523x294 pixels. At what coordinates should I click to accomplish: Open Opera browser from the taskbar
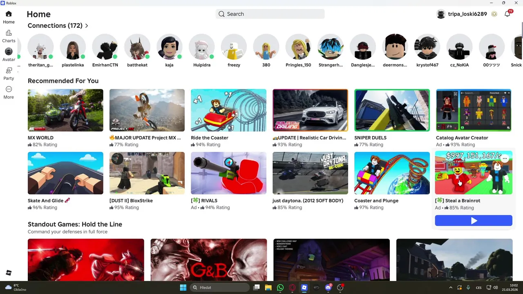coord(292,287)
